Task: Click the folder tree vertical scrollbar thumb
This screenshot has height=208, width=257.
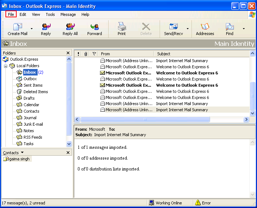Action: [x=69, y=99]
